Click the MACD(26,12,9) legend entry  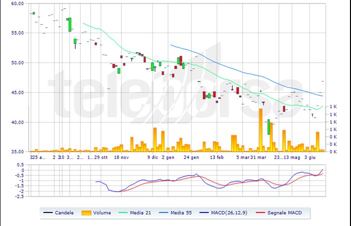tap(224, 213)
